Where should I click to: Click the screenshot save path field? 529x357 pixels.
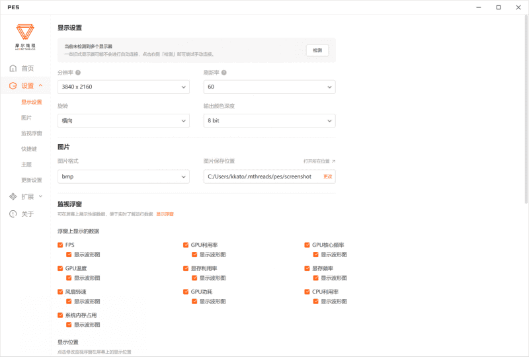[x=270, y=177]
